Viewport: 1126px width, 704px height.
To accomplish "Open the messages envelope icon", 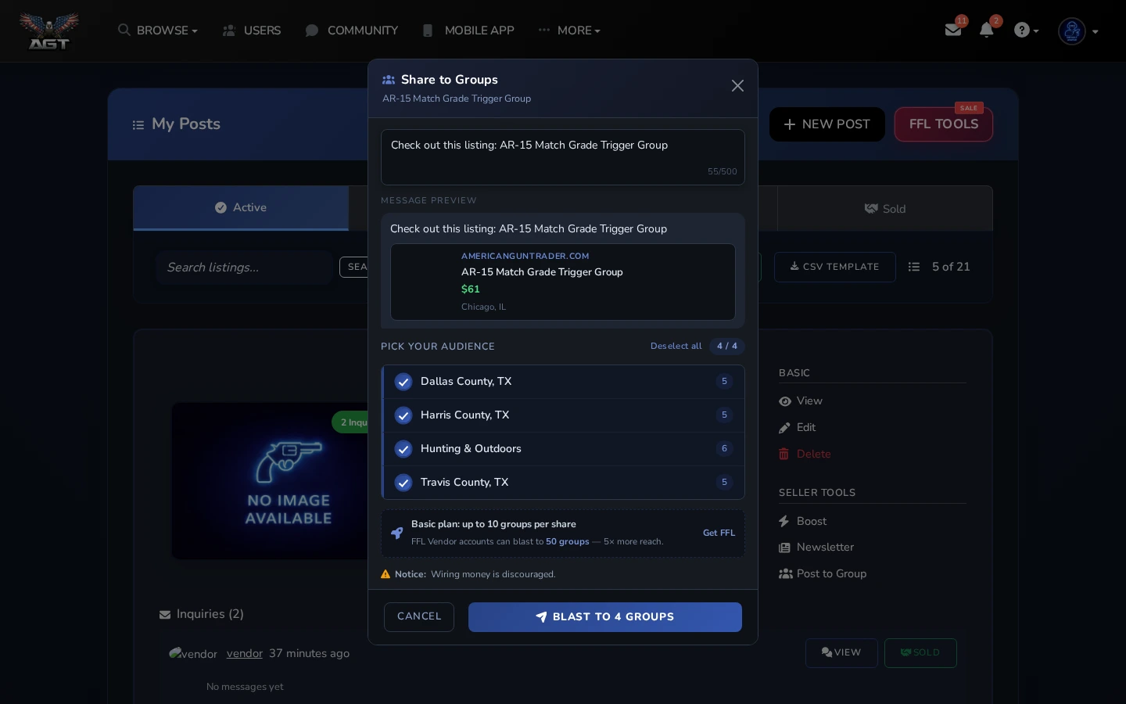I will pyautogui.click(x=952, y=30).
